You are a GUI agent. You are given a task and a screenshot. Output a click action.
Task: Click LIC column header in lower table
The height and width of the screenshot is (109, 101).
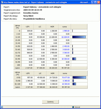(40, 73)
